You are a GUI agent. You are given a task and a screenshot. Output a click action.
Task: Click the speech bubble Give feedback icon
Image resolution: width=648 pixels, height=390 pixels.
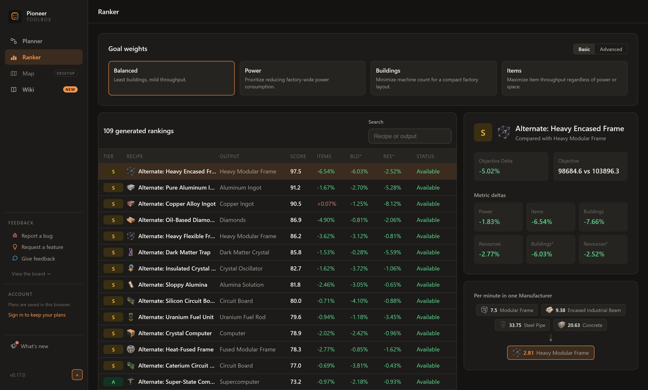coord(15,258)
